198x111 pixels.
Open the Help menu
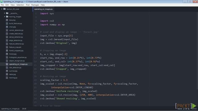[43, 5]
